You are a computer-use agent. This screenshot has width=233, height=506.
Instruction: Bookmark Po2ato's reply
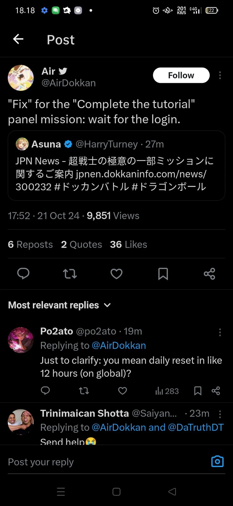pyautogui.click(x=198, y=391)
